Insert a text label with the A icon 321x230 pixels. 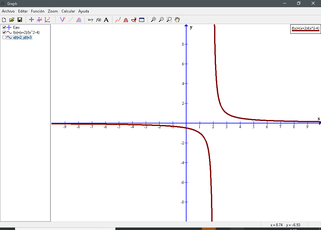[106, 20]
